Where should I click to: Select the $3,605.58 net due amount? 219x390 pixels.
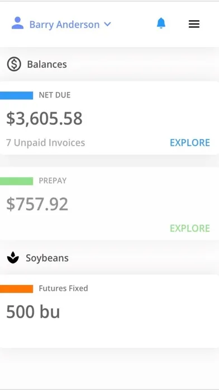(x=44, y=118)
